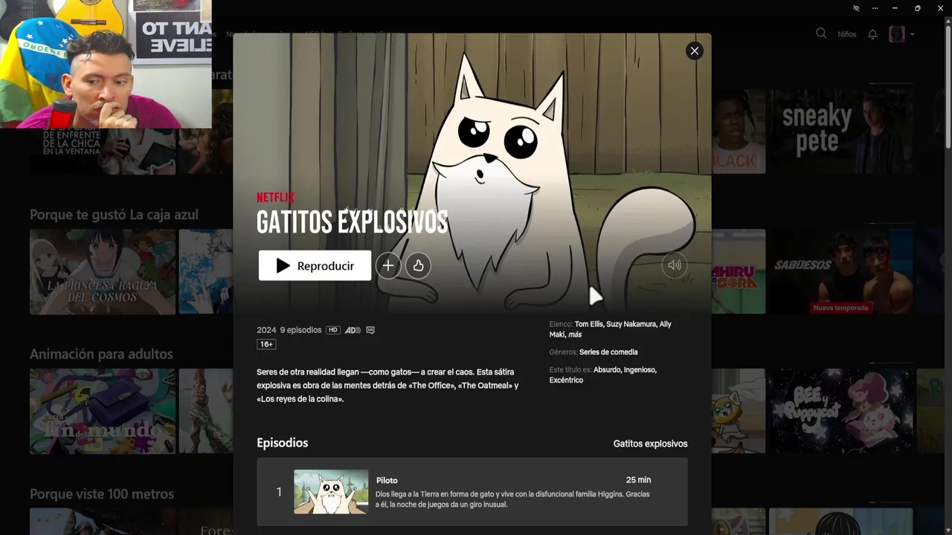The height and width of the screenshot is (535, 952).
Task: Click the subtitles availability icon
Action: pyautogui.click(x=370, y=330)
